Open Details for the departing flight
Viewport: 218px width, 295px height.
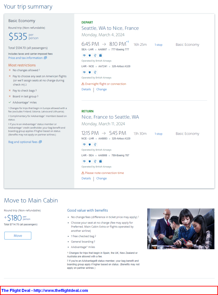86,89
